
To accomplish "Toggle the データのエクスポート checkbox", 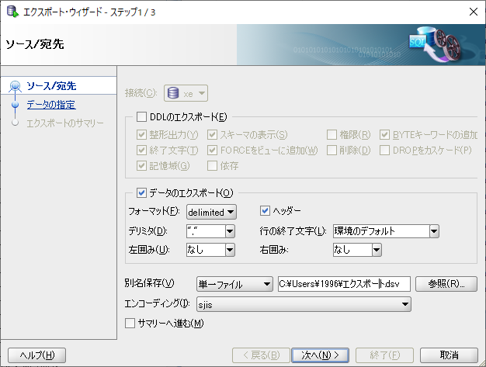I will (x=141, y=193).
